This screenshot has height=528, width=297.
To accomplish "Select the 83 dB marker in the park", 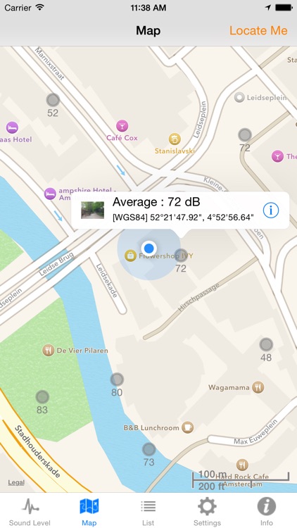I will click(x=42, y=397).
